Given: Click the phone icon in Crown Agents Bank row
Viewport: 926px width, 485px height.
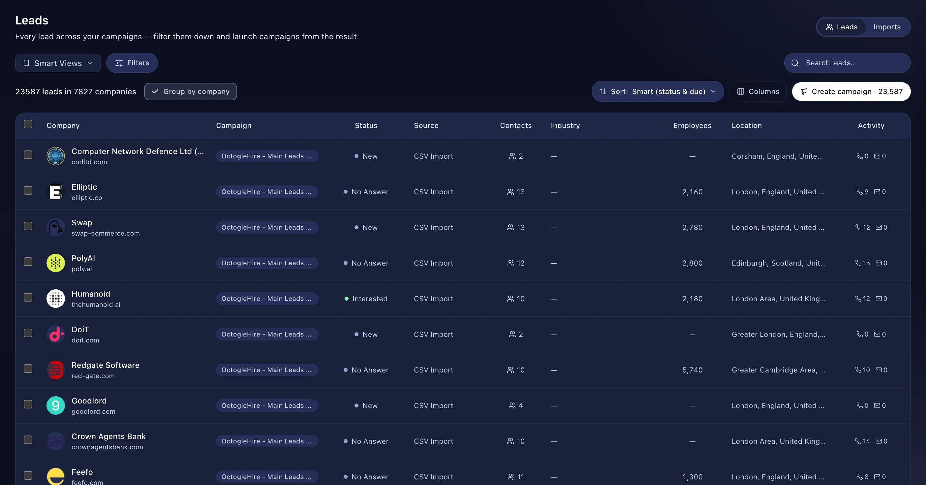Looking at the screenshot, I should [858, 441].
